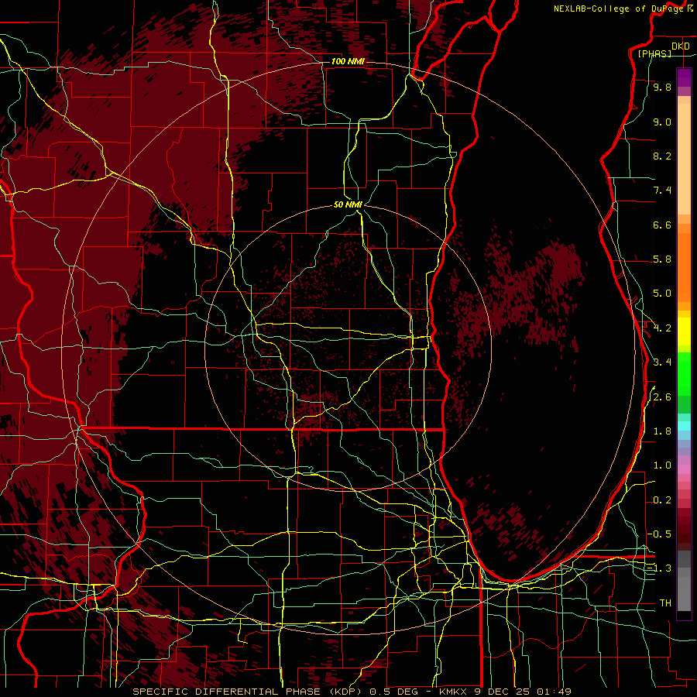Pick the bright green segment of the color bar
Image resolution: width=697 pixels, height=697 pixels.
684,373
